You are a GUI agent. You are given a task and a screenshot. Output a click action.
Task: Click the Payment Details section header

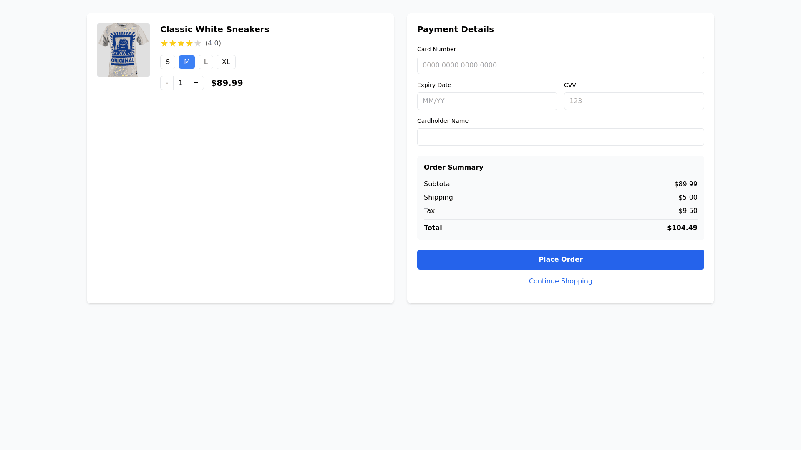(x=456, y=29)
